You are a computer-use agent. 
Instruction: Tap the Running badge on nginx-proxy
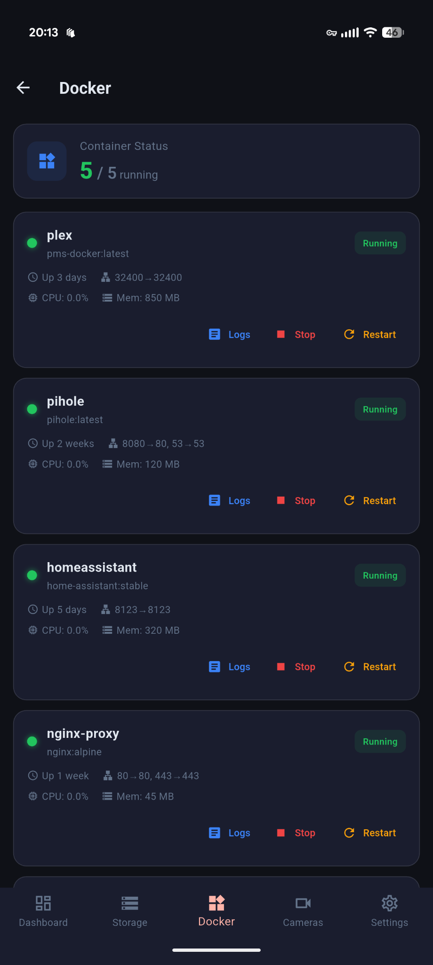[x=380, y=741]
